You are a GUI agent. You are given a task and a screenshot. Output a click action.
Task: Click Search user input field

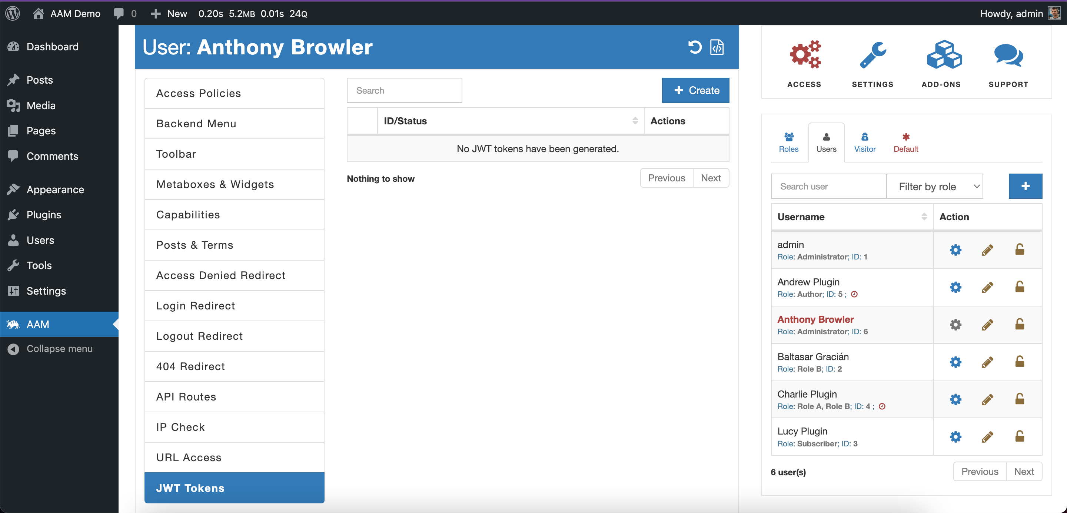(x=827, y=185)
